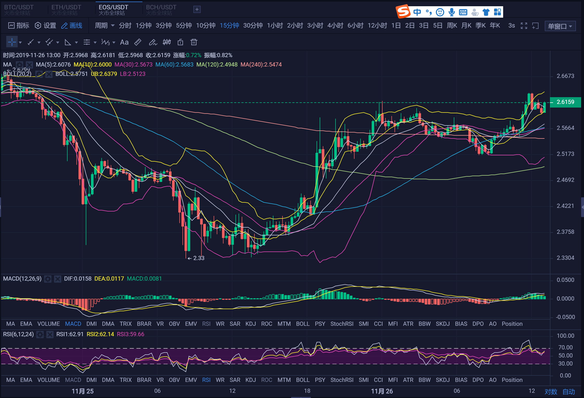Select the crosshair cursor tool
Image resolution: width=584 pixels, height=398 pixels.
click(12, 42)
